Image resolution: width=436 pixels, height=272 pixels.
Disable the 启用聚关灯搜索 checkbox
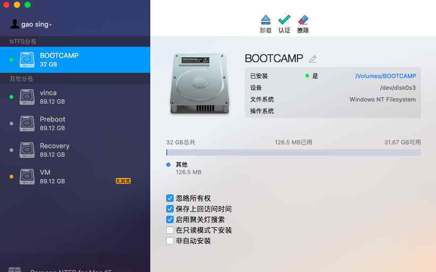tap(169, 219)
